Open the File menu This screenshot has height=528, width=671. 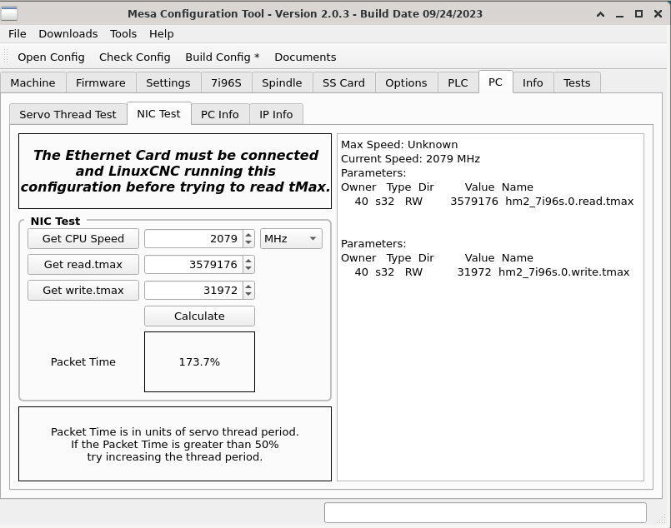18,34
